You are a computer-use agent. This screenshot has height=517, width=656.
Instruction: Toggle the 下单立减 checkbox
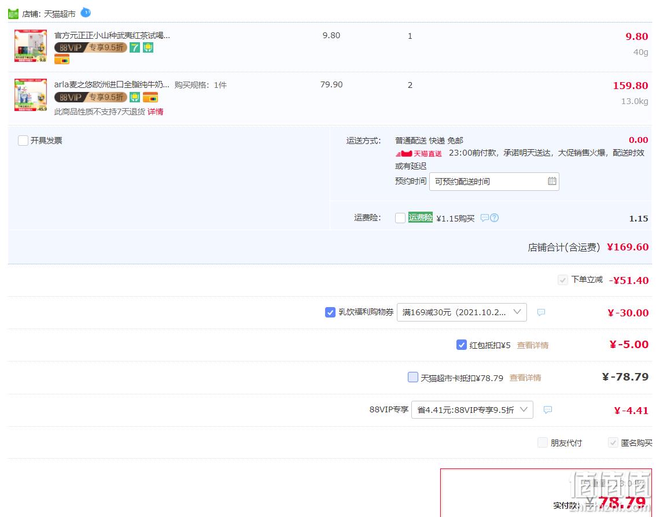(x=563, y=280)
